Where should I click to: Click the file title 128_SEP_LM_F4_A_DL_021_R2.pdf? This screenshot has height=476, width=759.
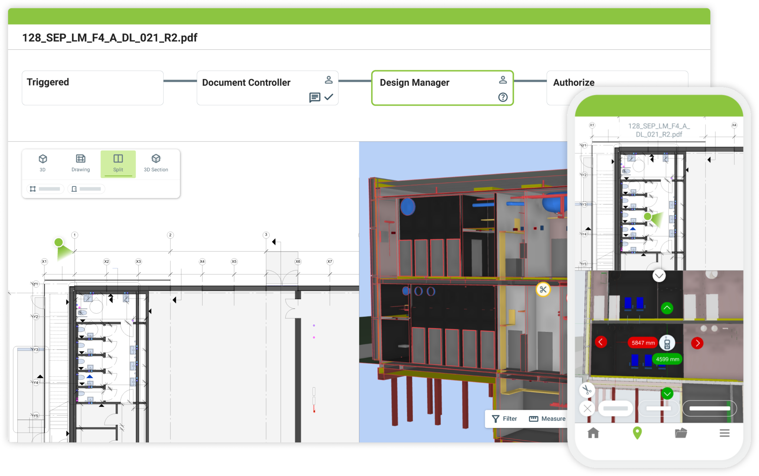(110, 38)
